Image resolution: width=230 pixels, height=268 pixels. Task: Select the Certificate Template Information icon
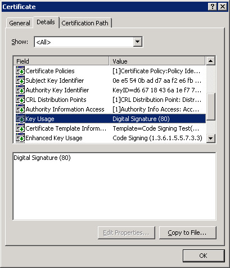click(x=20, y=128)
